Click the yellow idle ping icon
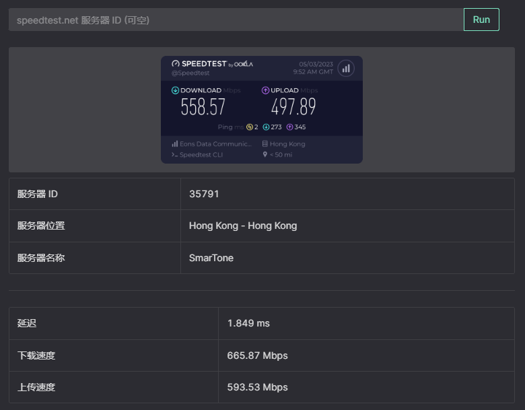This screenshot has height=410, width=525. coord(250,127)
